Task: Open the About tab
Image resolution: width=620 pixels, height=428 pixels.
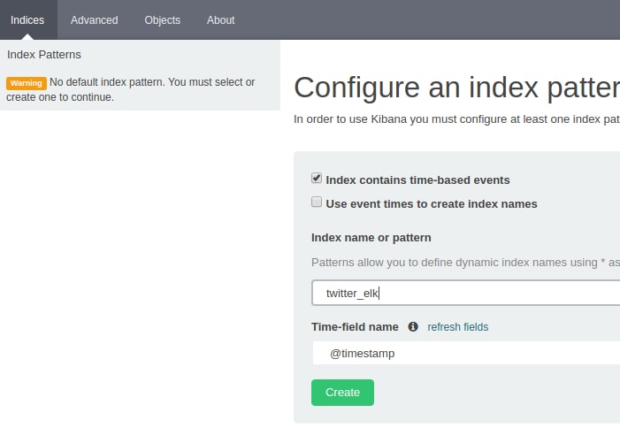Action: (220, 19)
